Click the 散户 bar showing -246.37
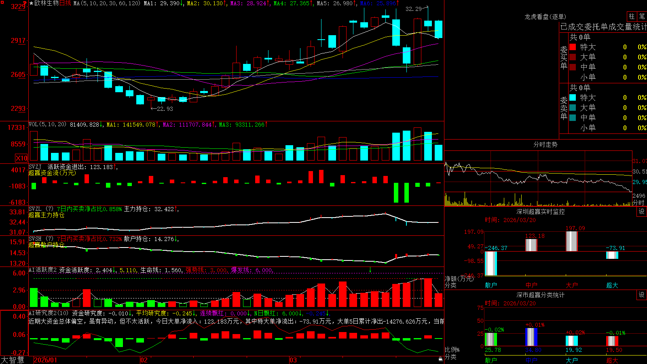 [491, 263]
